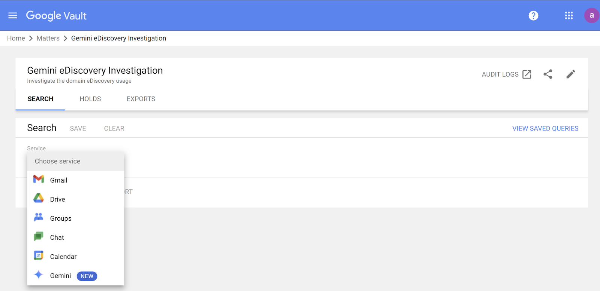The width and height of the screenshot is (600, 291).
Task: Select the Chat service icon
Action: point(38,237)
